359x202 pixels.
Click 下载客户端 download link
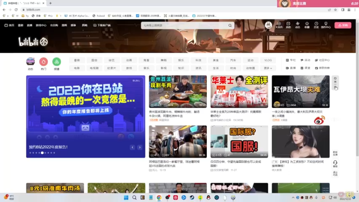(102, 25)
